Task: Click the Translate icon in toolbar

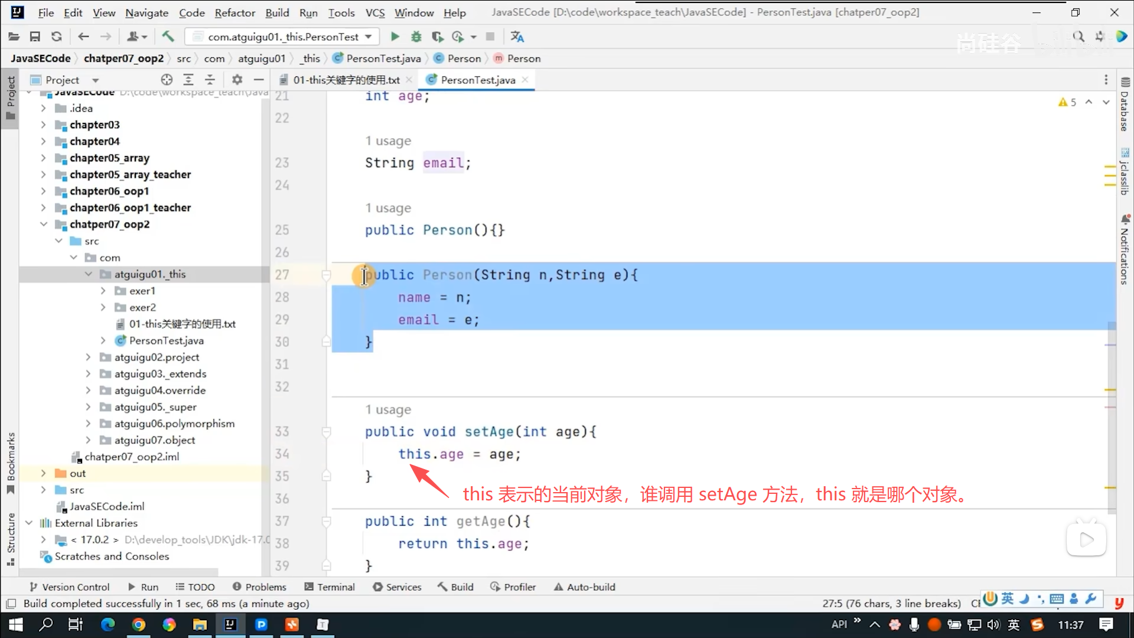Action: click(x=517, y=37)
